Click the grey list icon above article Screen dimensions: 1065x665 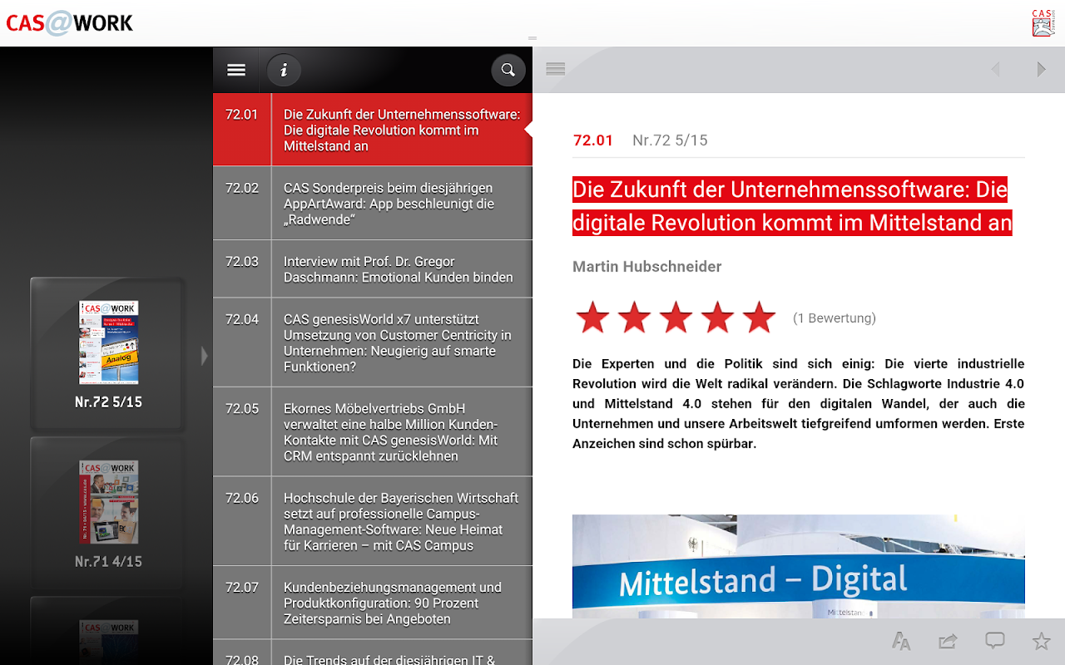click(556, 69)
